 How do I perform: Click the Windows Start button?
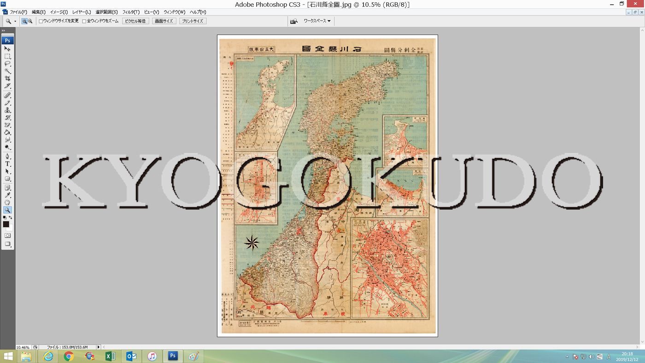8,356
